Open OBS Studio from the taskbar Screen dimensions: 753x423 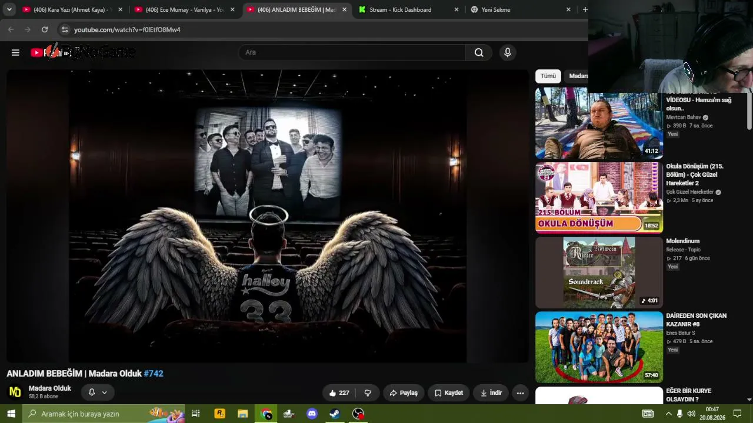[358, 414]
